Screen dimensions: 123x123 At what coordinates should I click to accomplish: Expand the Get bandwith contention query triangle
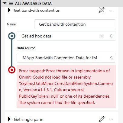pyautogui.click(x=9, y=10)
